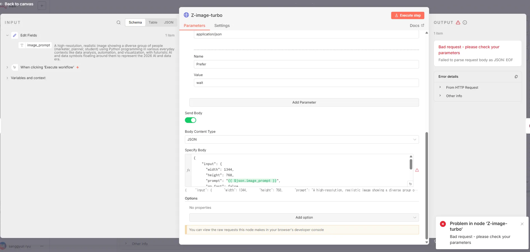Click the image_prompt text type icon
This screenshot has width=530, height=252.
tap(22, 45)
